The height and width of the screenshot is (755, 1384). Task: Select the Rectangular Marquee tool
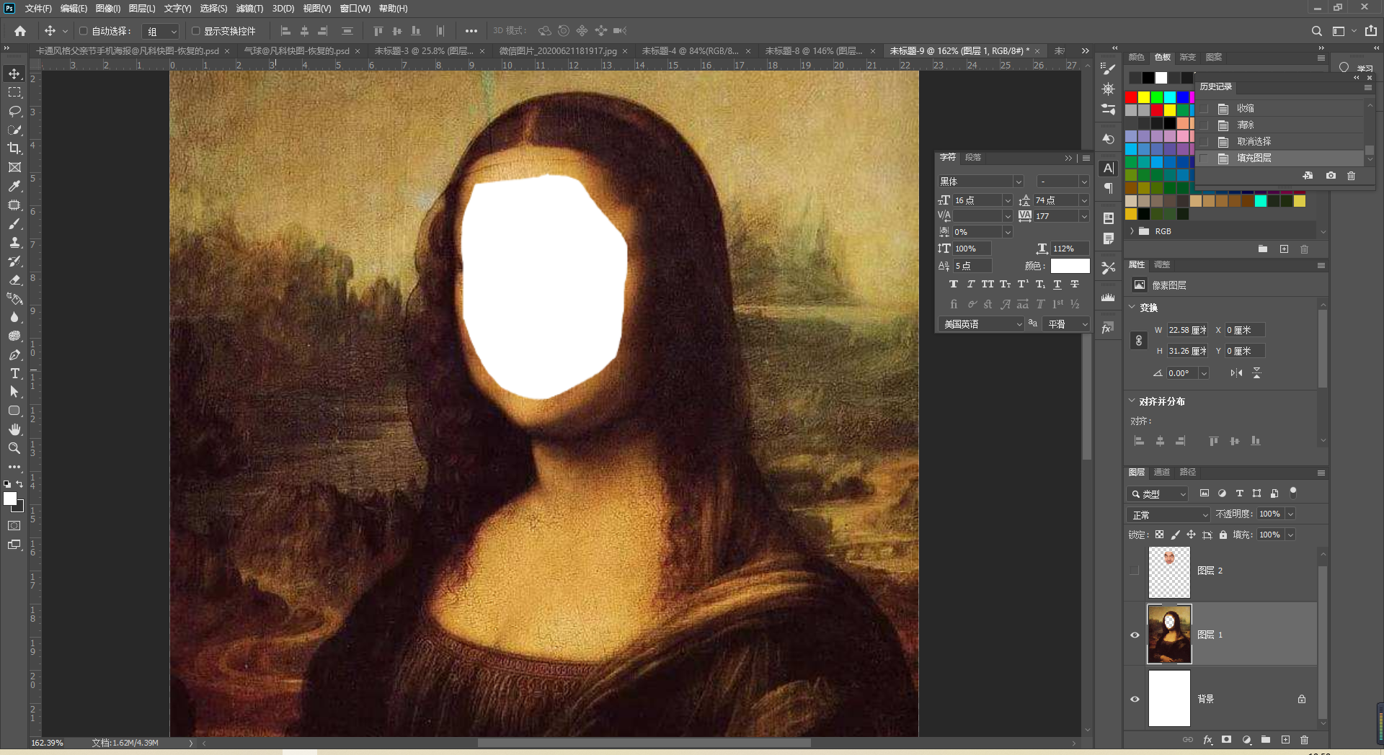(14, 92)
